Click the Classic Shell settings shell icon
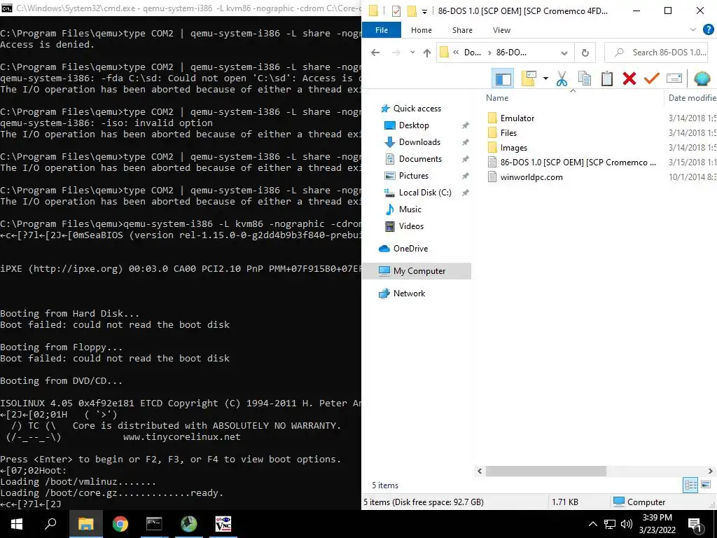The height and width of the screenshot is (538, 717). tap(702, 78)
